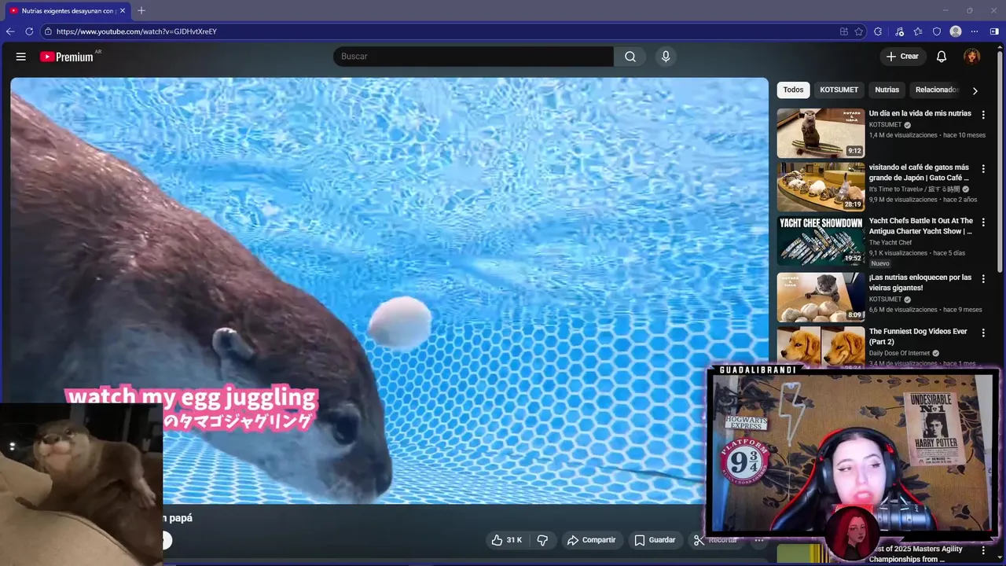Click channel name 'The Yacht Chef'
Viewport: 1006px width, 566px height.
pos(890,243)
